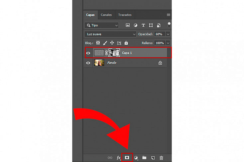Create new fill or adjustment layer
Viewport: 244px width, 162px height.
point(136,158)
